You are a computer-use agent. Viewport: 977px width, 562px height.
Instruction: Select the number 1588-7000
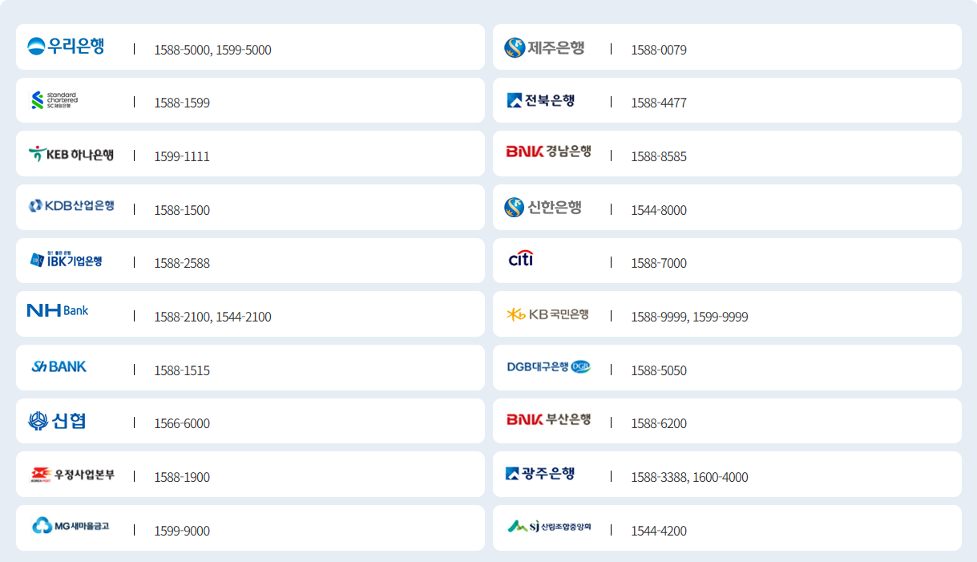pyautogui.click(x=659, y=263)
